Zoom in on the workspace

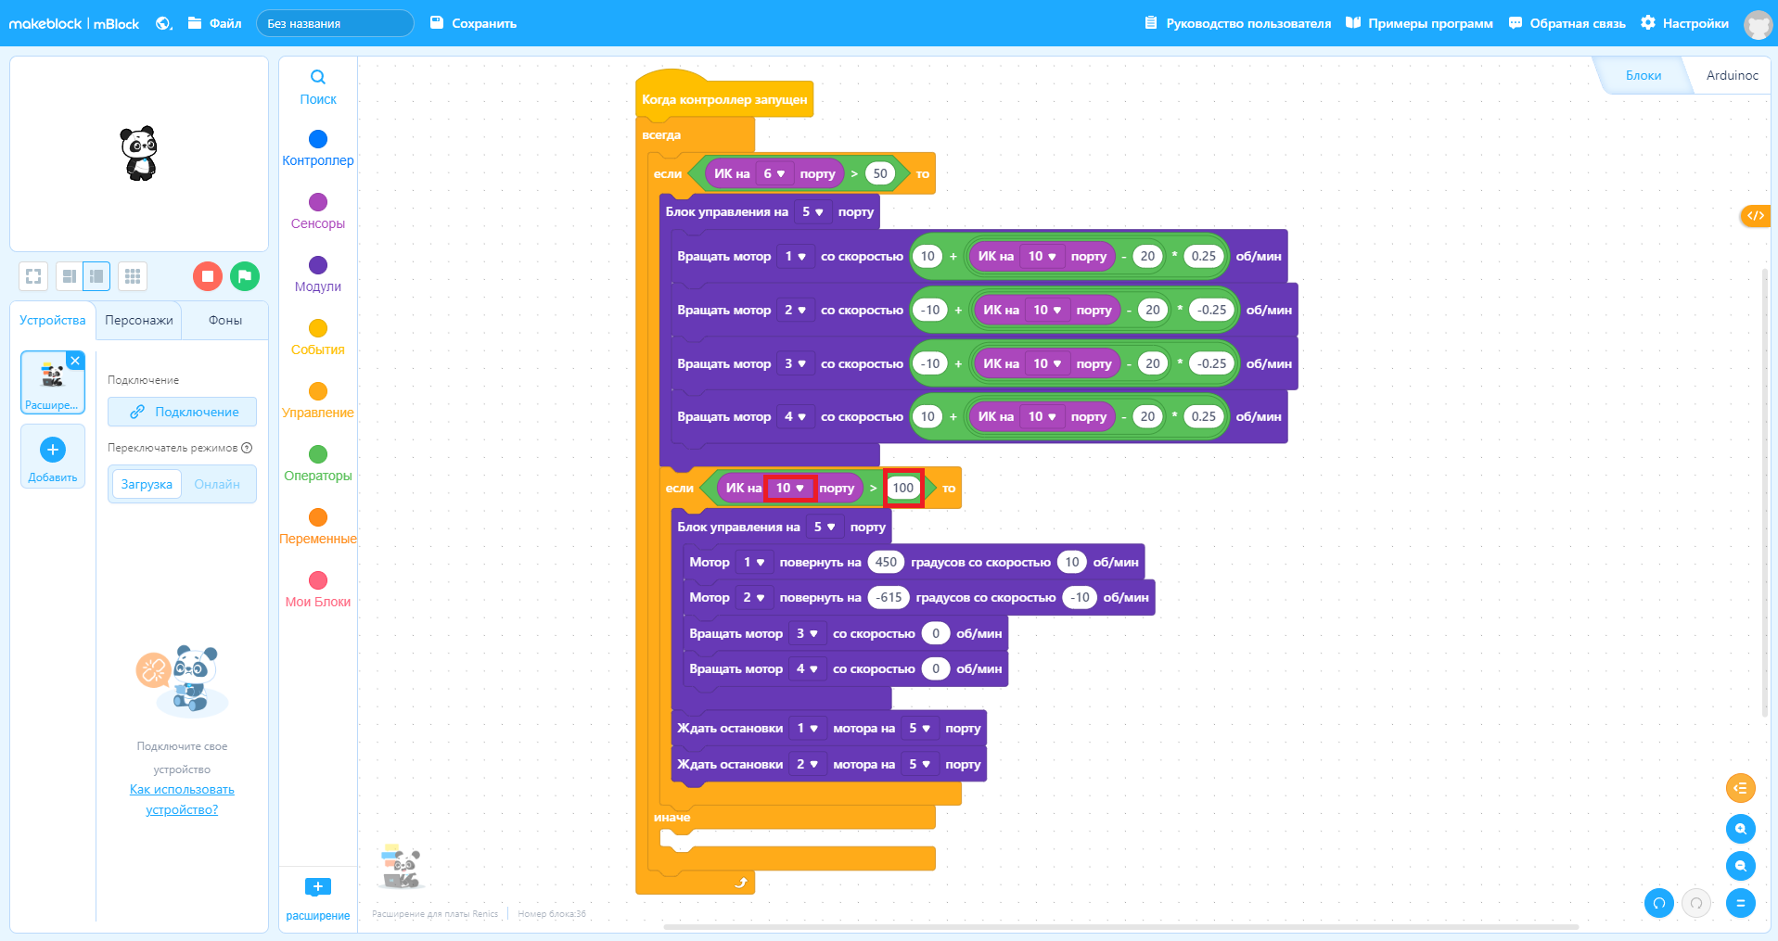point(1741,829)
